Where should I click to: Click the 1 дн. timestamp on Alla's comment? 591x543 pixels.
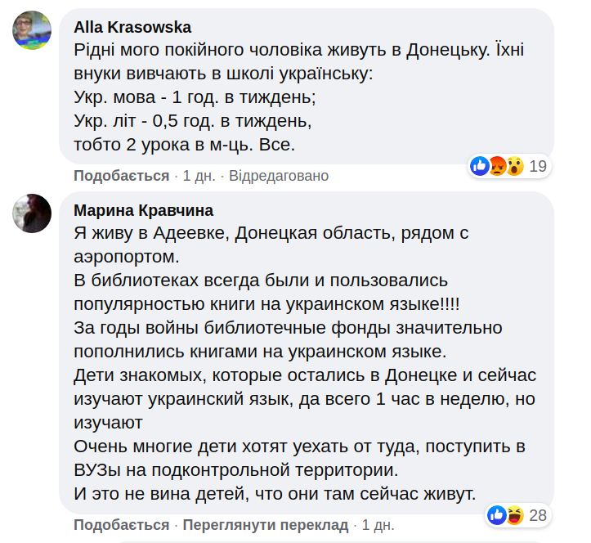pyautogui.click(x=199, y=176)
